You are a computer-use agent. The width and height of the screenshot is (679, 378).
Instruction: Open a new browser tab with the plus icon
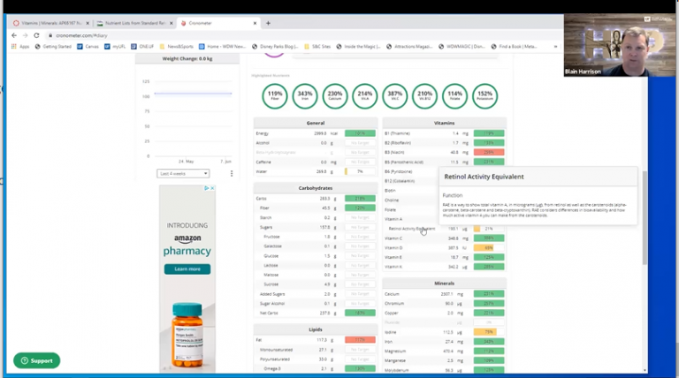[268, 23]
